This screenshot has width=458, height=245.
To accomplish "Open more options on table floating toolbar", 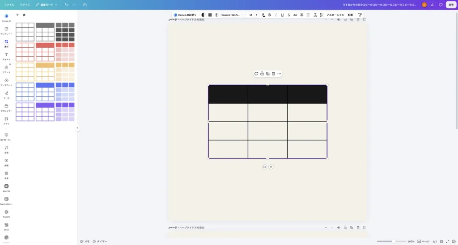I will [x=279, y=74].
